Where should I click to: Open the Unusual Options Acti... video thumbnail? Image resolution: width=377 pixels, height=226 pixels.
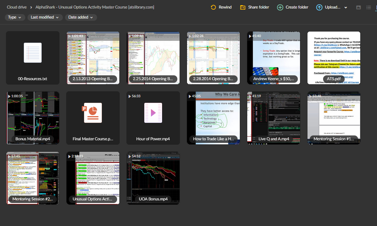93,178
